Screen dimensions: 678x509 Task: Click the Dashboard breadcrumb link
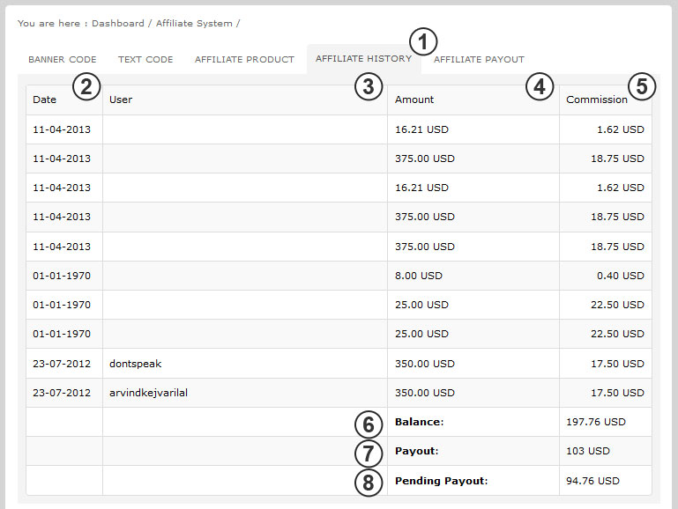tap(119, 23)
